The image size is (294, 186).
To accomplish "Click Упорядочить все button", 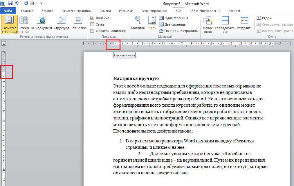I will tap(225, 25).
